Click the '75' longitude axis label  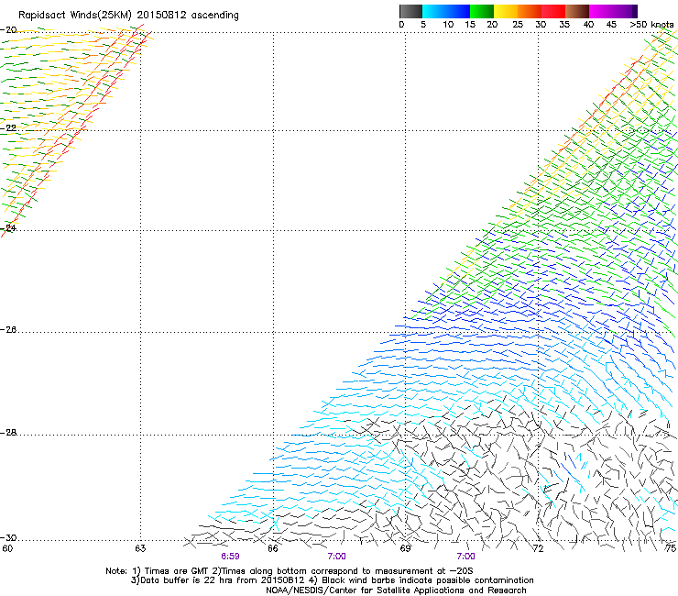671,548
